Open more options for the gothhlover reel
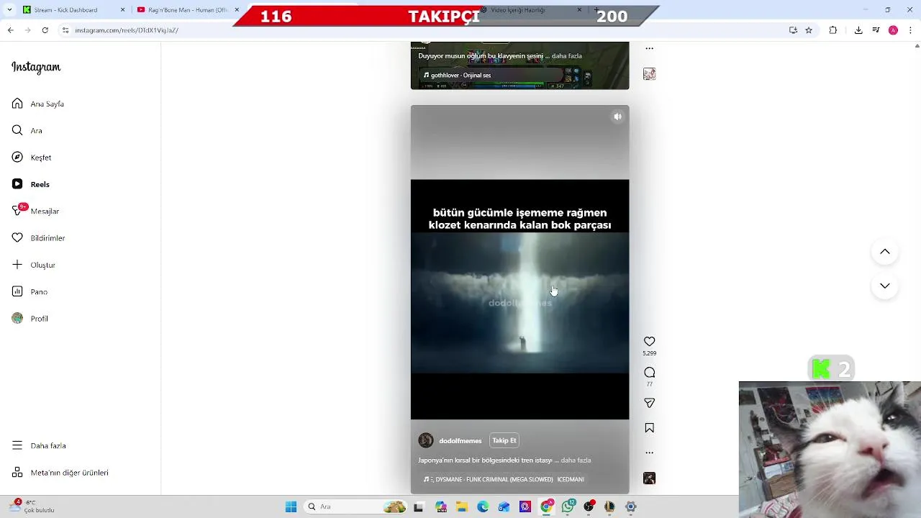Screen dimensions: 921x518 pos(649,49)
